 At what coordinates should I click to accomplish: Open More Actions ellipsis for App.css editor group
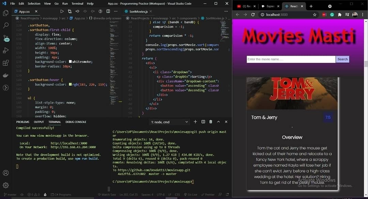click(x=116, y=11)
